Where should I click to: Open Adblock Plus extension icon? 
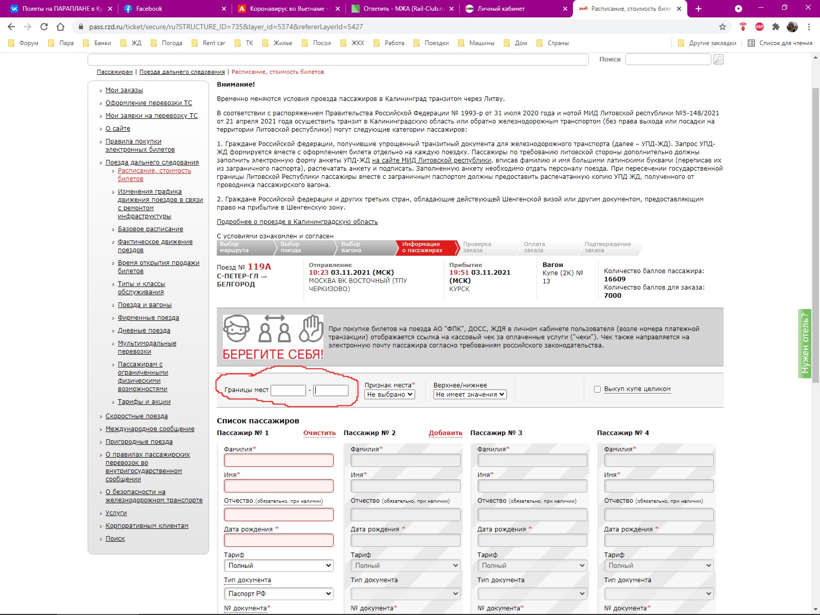760,27
